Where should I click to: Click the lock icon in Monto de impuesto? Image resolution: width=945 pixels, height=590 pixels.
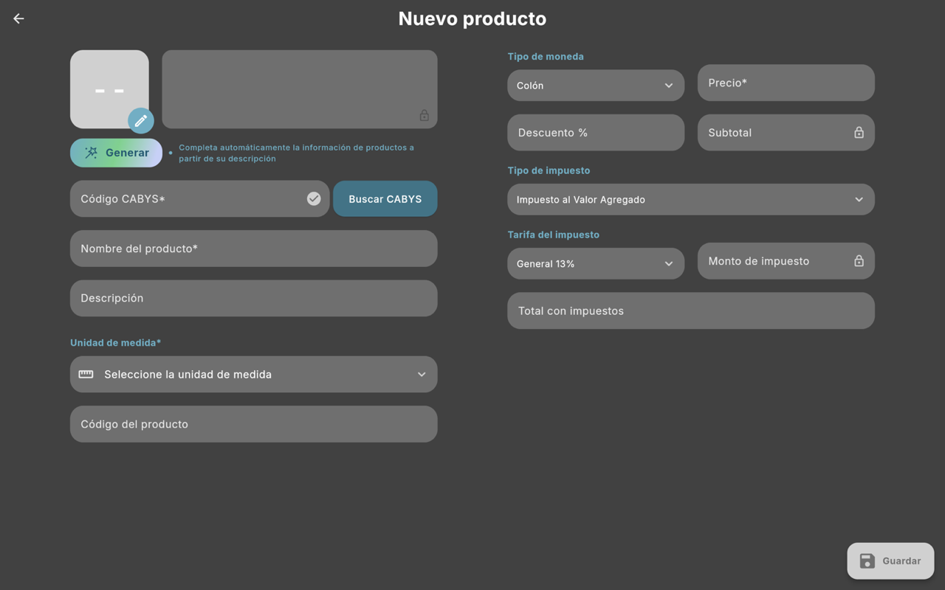[859, 261]
